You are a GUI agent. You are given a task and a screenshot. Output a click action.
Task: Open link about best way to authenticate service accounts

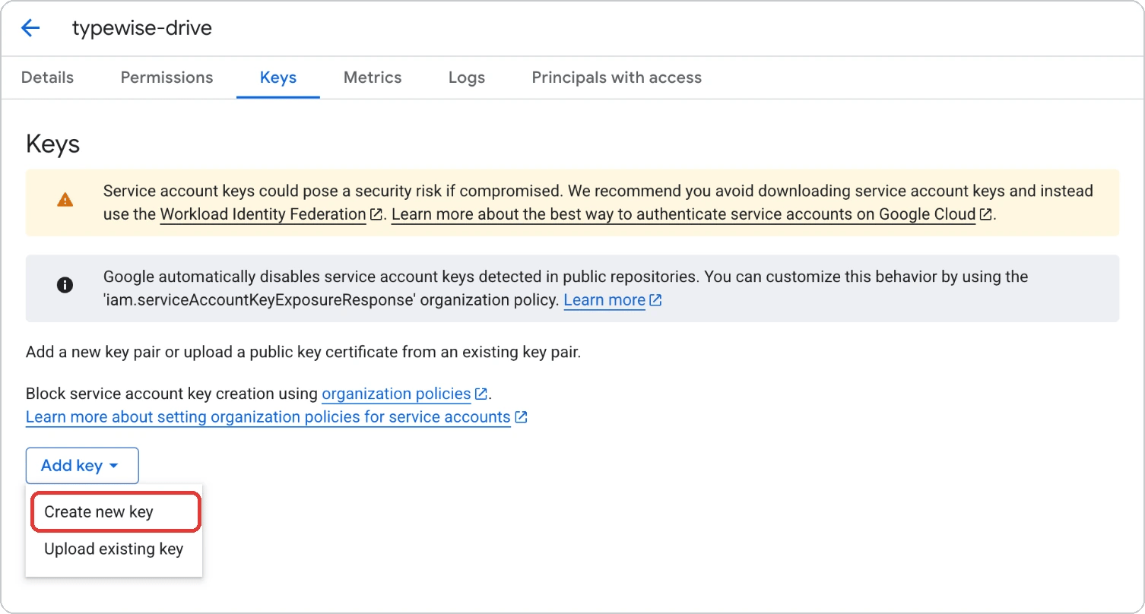pos(684,214)
